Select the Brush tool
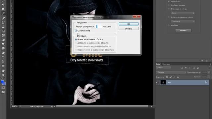212x119 pixels. (x=3, y=22)
